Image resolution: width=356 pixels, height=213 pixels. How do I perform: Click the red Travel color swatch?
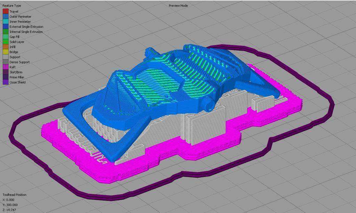[x=6, y=11]
